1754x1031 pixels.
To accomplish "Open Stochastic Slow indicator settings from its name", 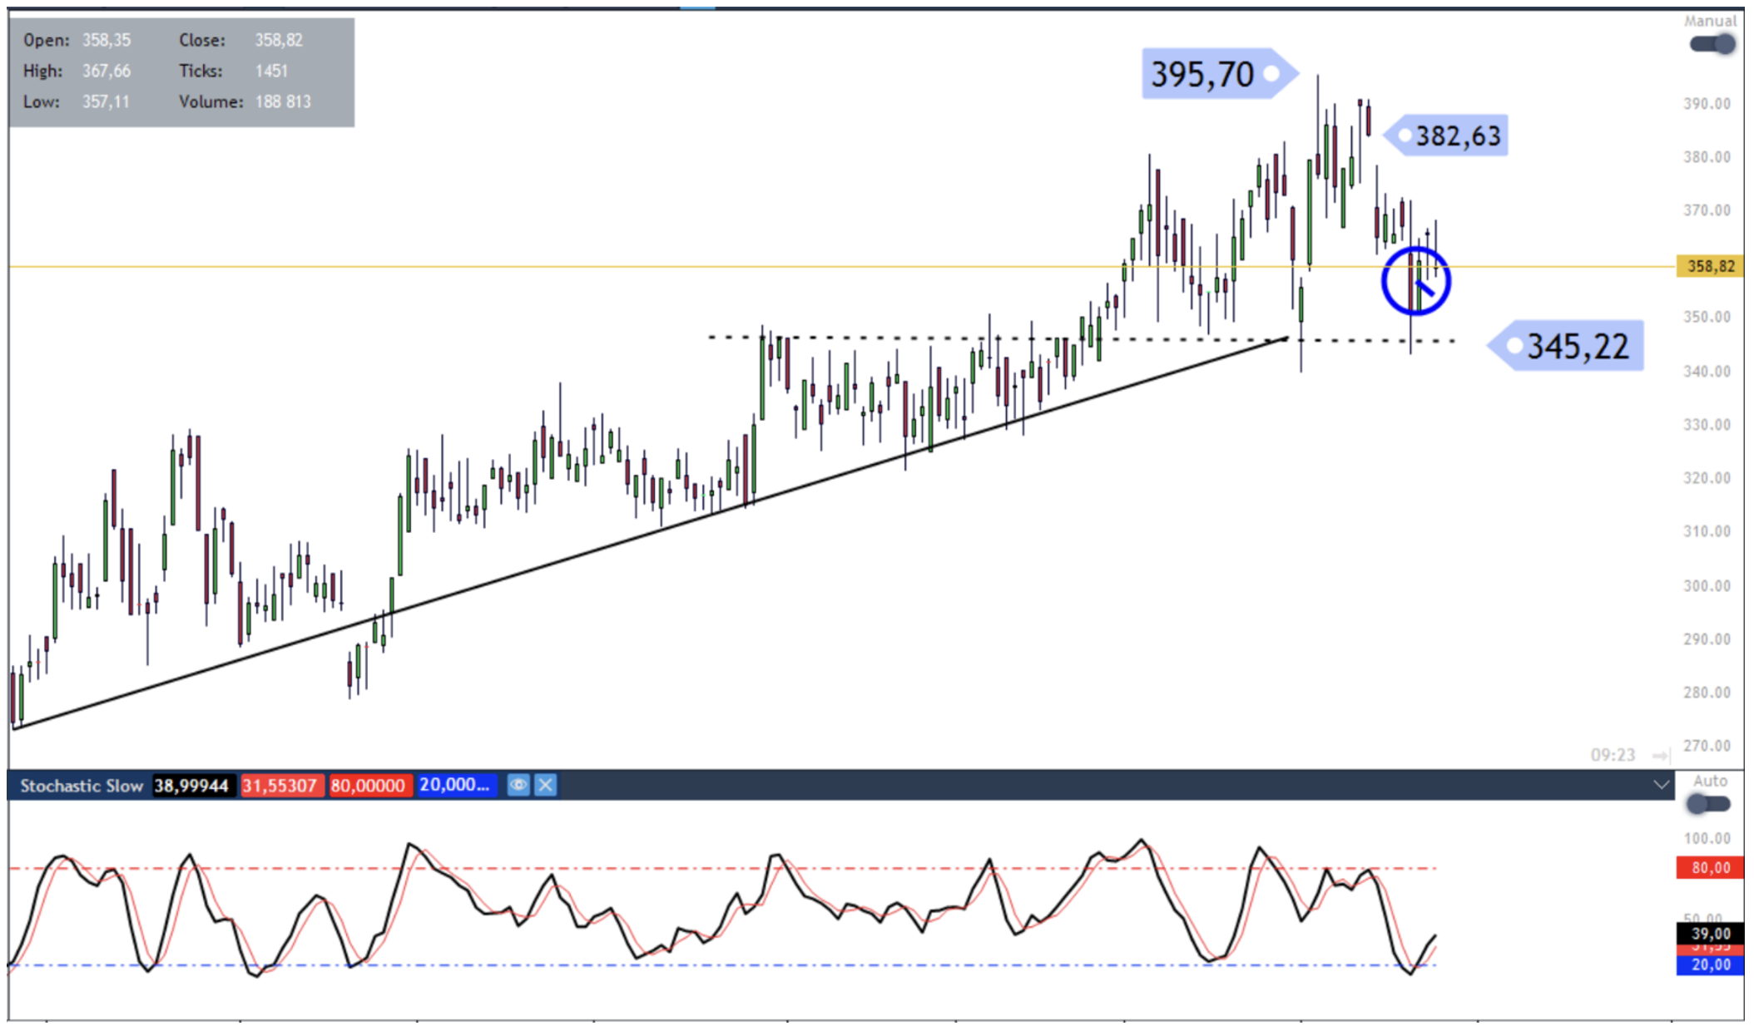I will (81, 786).
